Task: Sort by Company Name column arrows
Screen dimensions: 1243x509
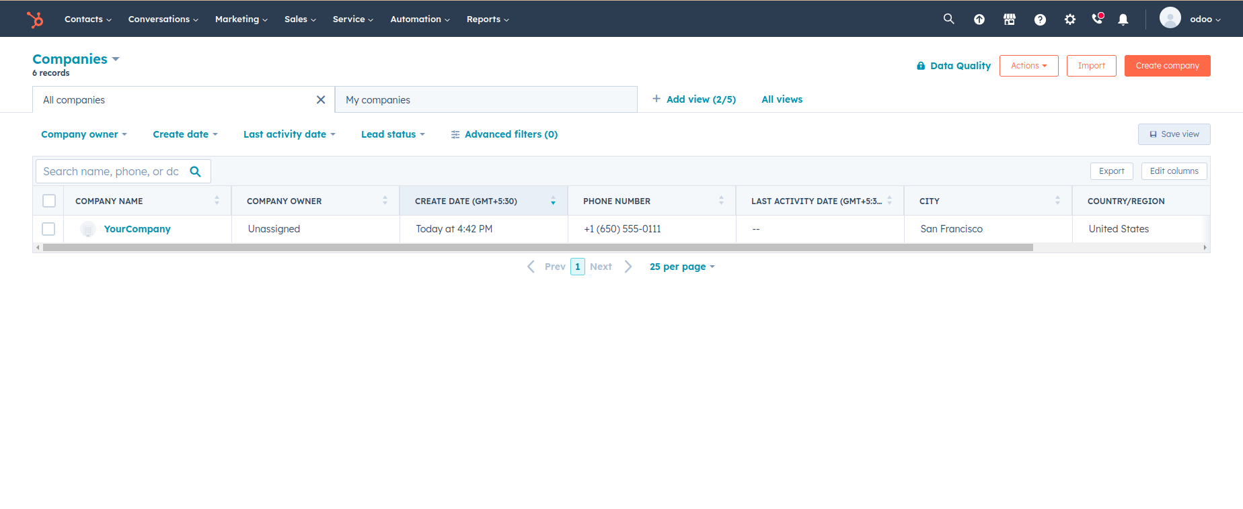Action: tap(217, 201)
